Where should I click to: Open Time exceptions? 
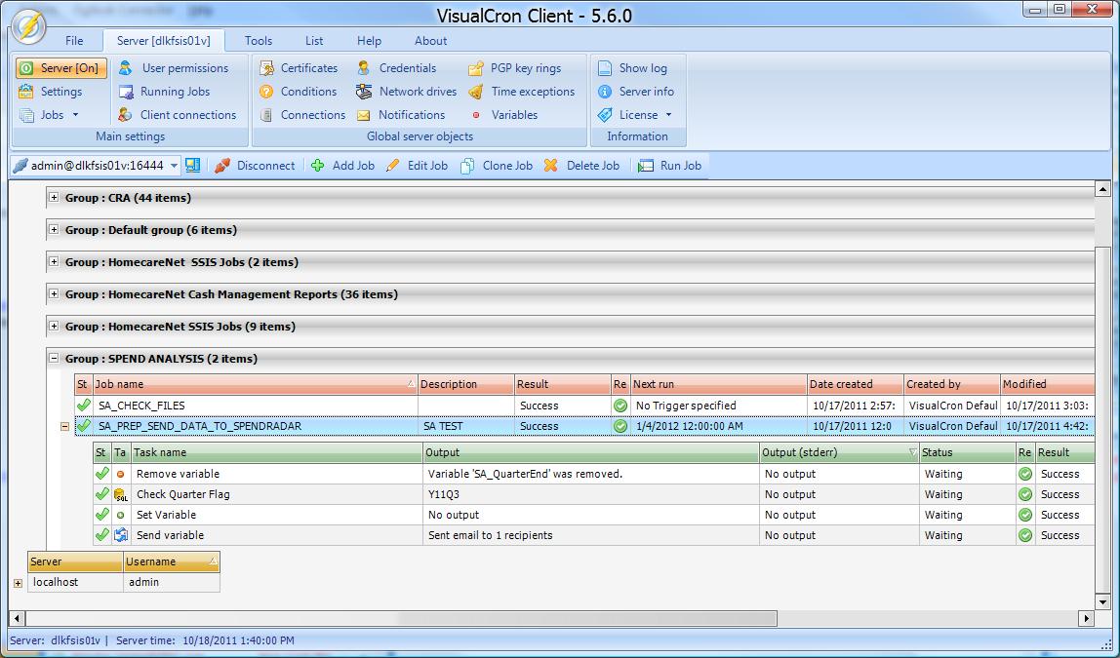532,92
